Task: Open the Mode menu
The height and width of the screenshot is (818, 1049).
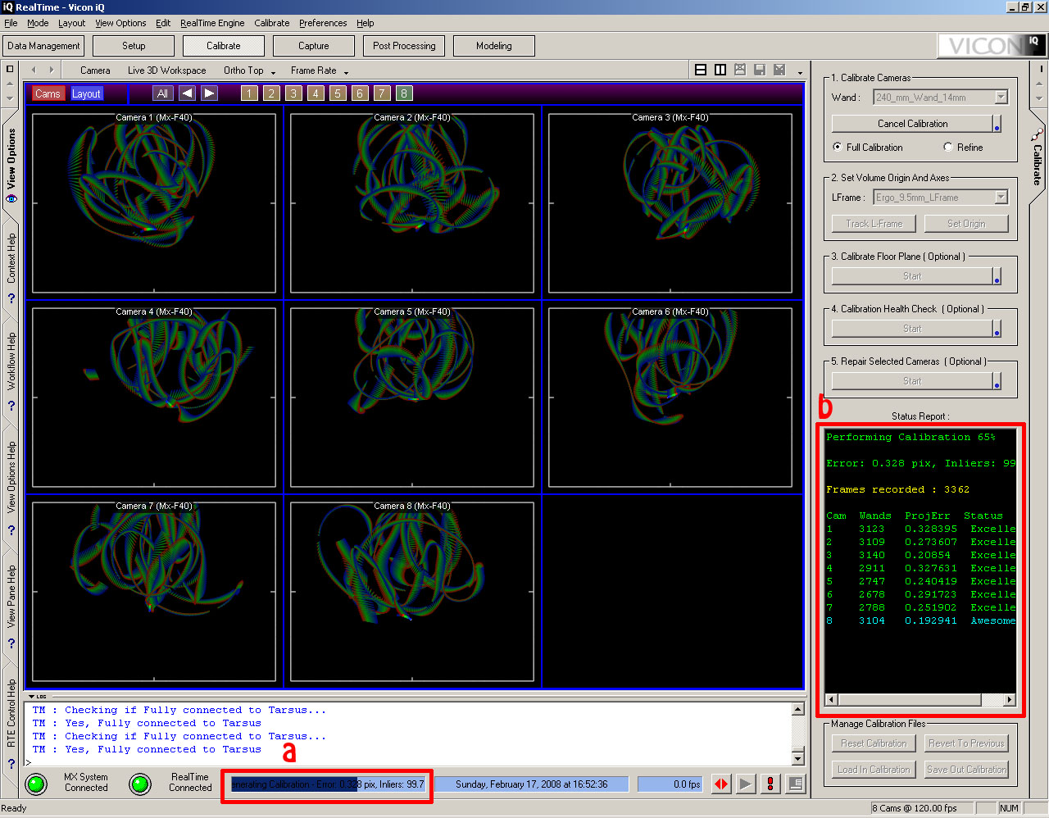Action: (x=38, y=23)
